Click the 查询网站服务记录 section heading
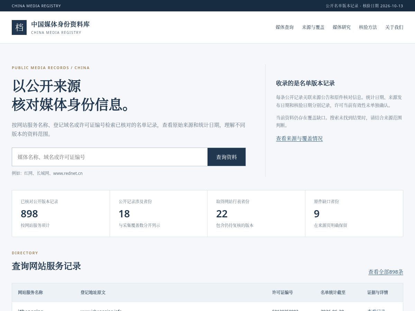Image resolution: width=415 pixels, height=311 pixels. (x=46, y=266)
